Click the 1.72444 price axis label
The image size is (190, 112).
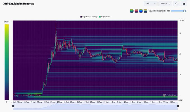click(x=181, y=20)
